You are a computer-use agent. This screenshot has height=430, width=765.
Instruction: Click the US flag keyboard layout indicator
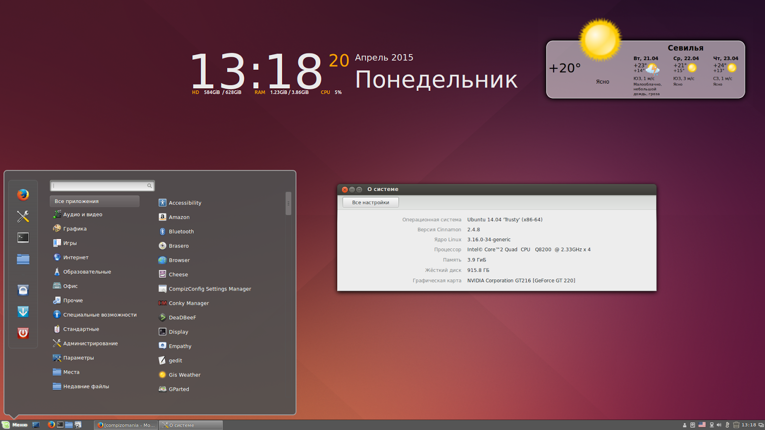click(x=702, y=425)
